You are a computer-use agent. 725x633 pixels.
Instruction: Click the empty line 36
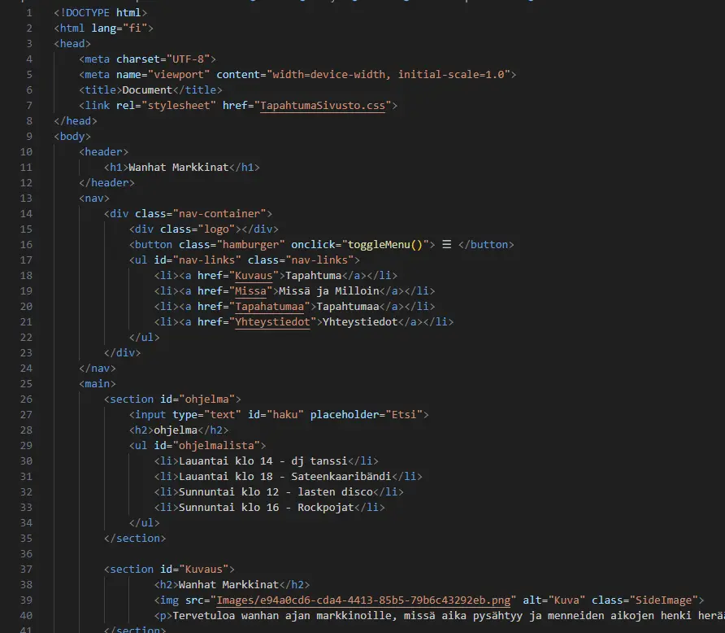click(389, 554)
